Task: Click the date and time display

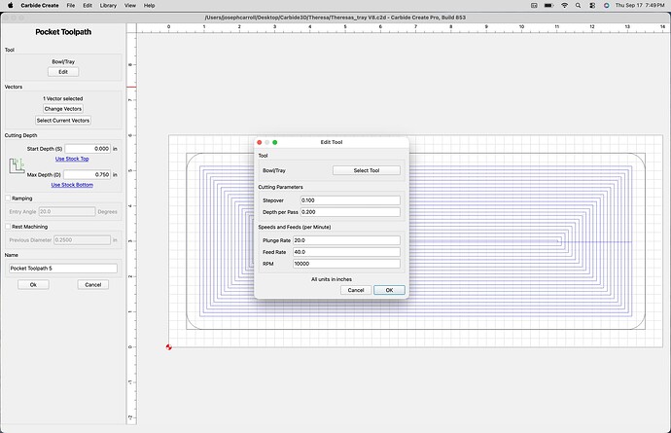Action: [x=640, y=6]
